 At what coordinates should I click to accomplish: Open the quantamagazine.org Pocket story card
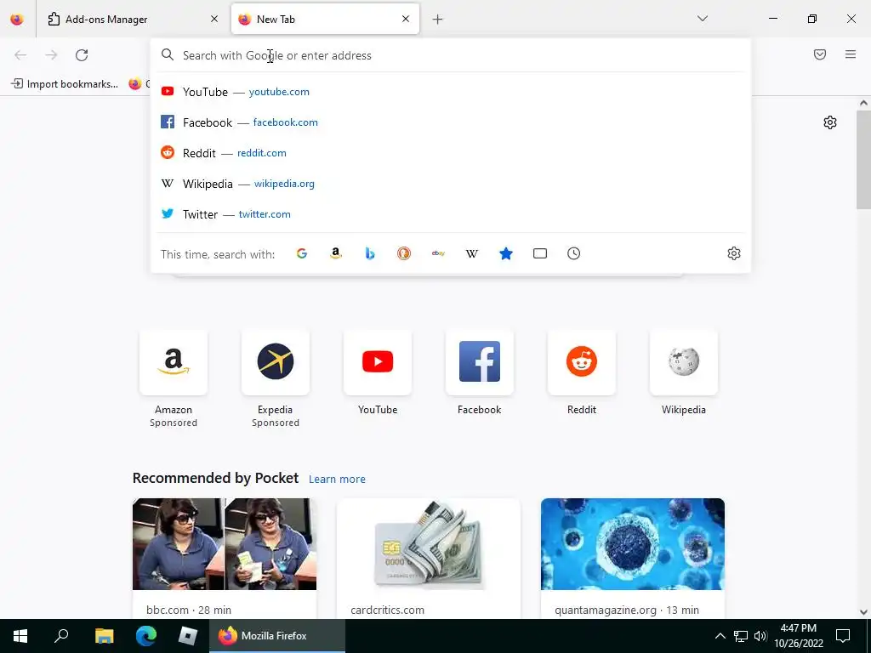coord(633,559)
